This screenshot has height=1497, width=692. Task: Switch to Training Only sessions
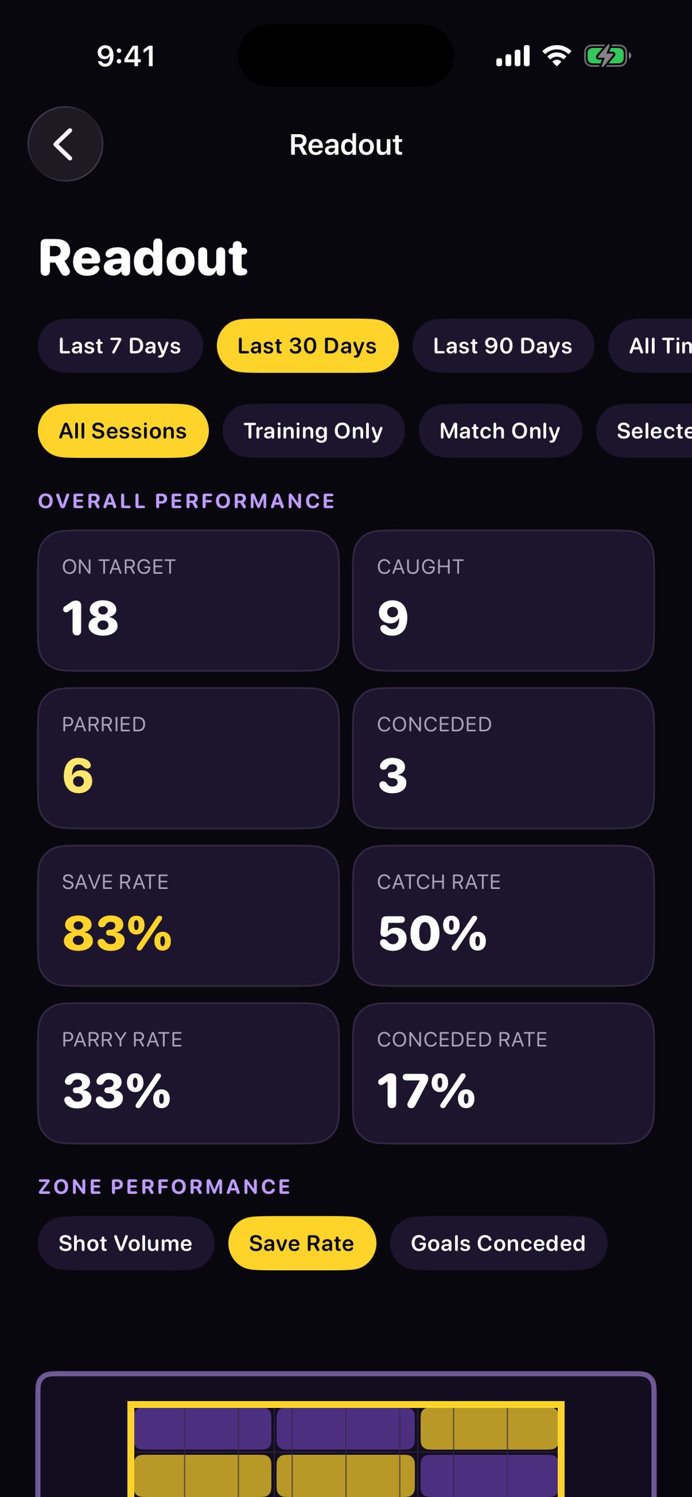pyautogui.click(x=314, y=430)
